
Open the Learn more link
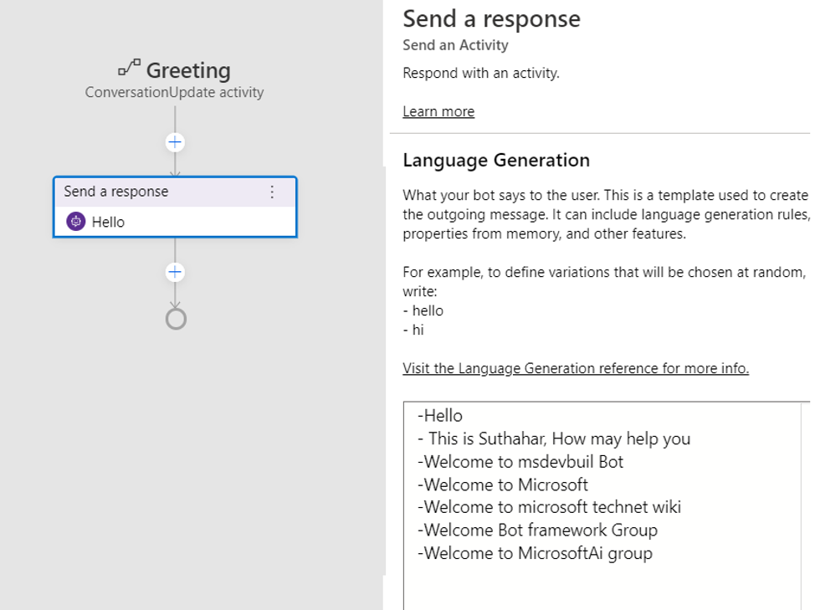(x=438, y=111)
